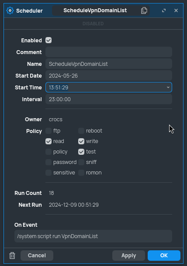
Task: Click the Cancel button
Action: point(37,256)
